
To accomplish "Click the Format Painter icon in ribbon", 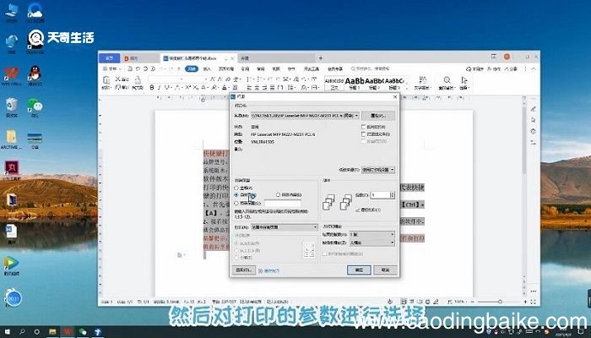I will pos(137,82).
